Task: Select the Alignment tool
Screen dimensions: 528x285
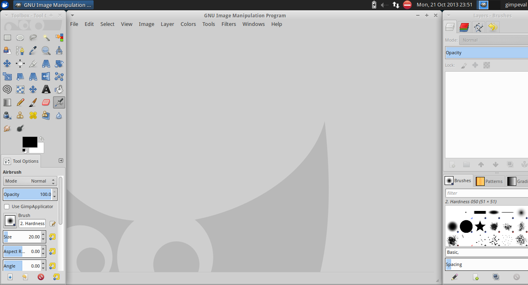Action: pyautogui.click(x=20, y=64)
